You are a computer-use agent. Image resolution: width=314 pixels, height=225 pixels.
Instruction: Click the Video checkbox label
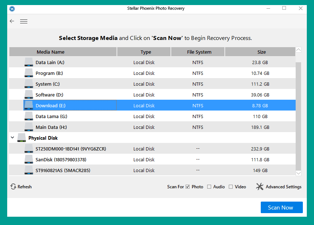tap(240, 187)
